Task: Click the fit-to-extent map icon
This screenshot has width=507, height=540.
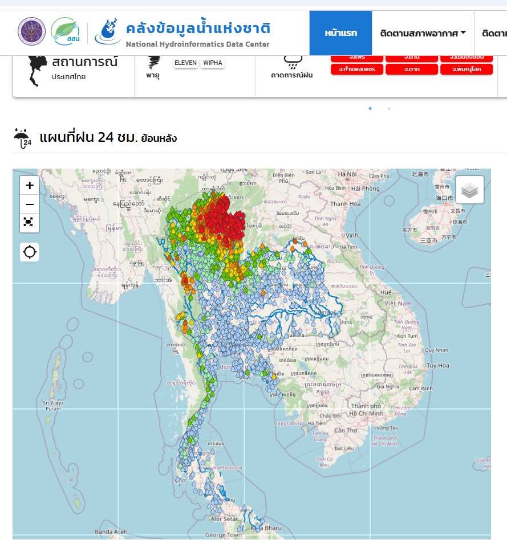Action: click(x=30, y=222)
